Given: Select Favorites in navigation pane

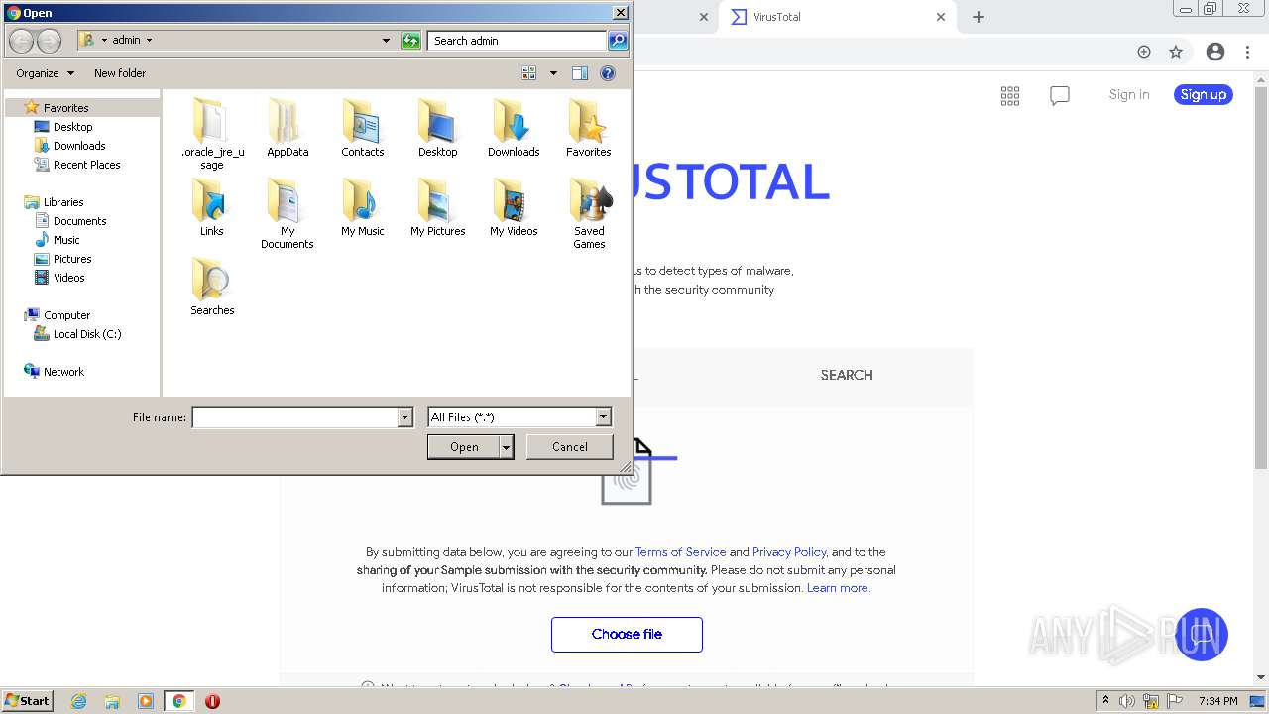Looking at the screenshot, I should click(65, 108).
